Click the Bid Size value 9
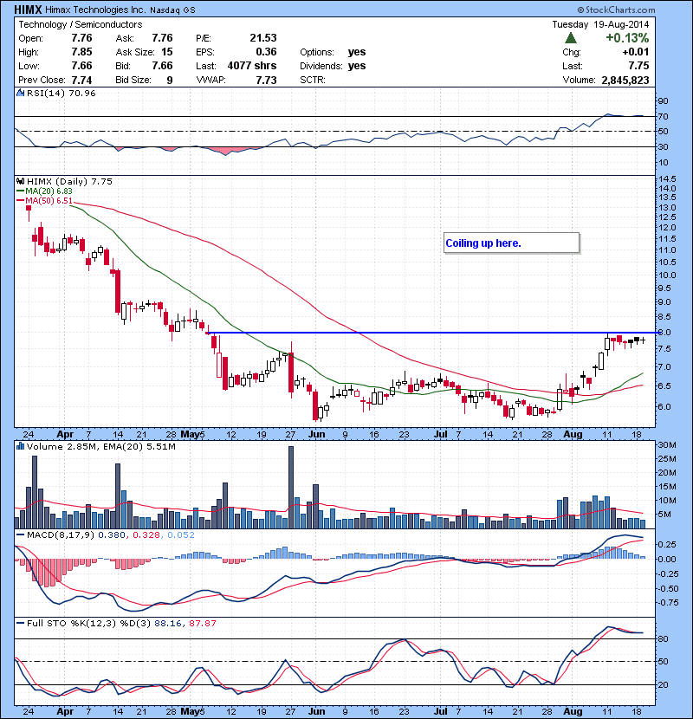Screen dimensions: 693x719 170,81
